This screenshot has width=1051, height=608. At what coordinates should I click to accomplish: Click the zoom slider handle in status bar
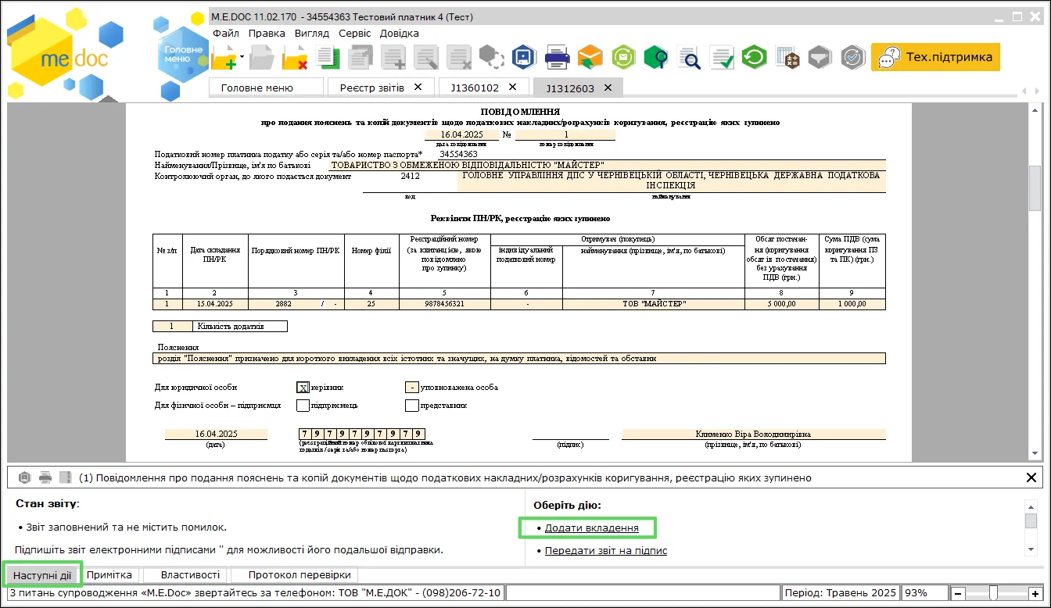tap(993, 592)
